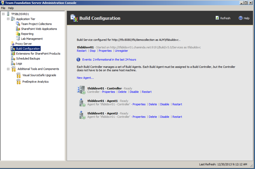Click the Agent1 server icon
The image size is (255, 169).
click(x=82, y=102)
